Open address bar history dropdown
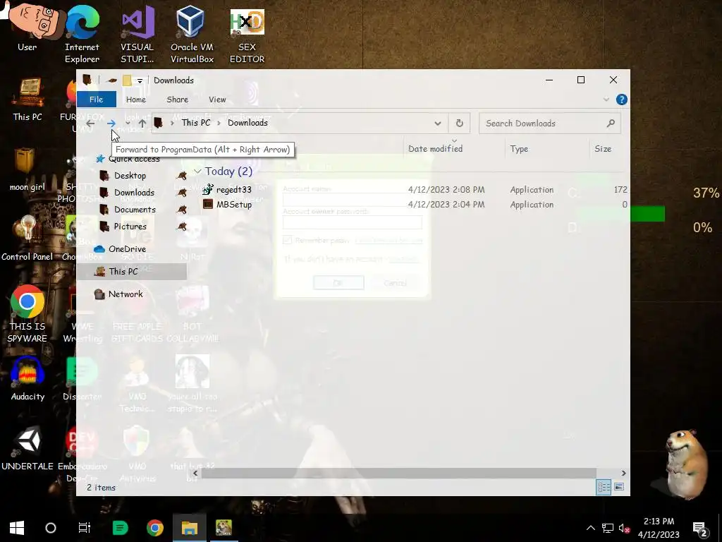The image size is (722, 542). coord(438,123)
